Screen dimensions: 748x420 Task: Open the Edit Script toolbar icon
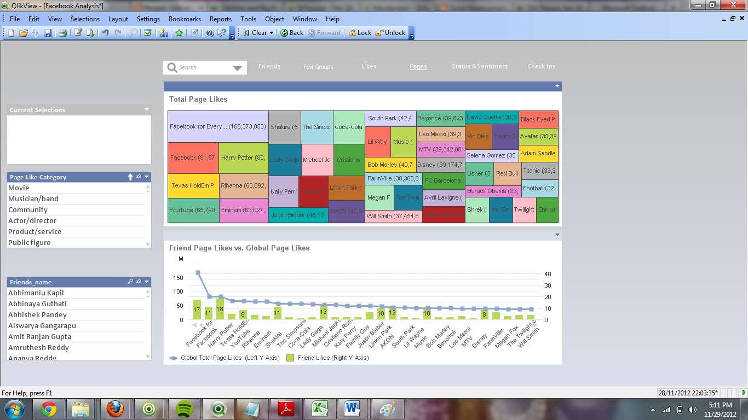pyautogui.click(x=78, y=33)
